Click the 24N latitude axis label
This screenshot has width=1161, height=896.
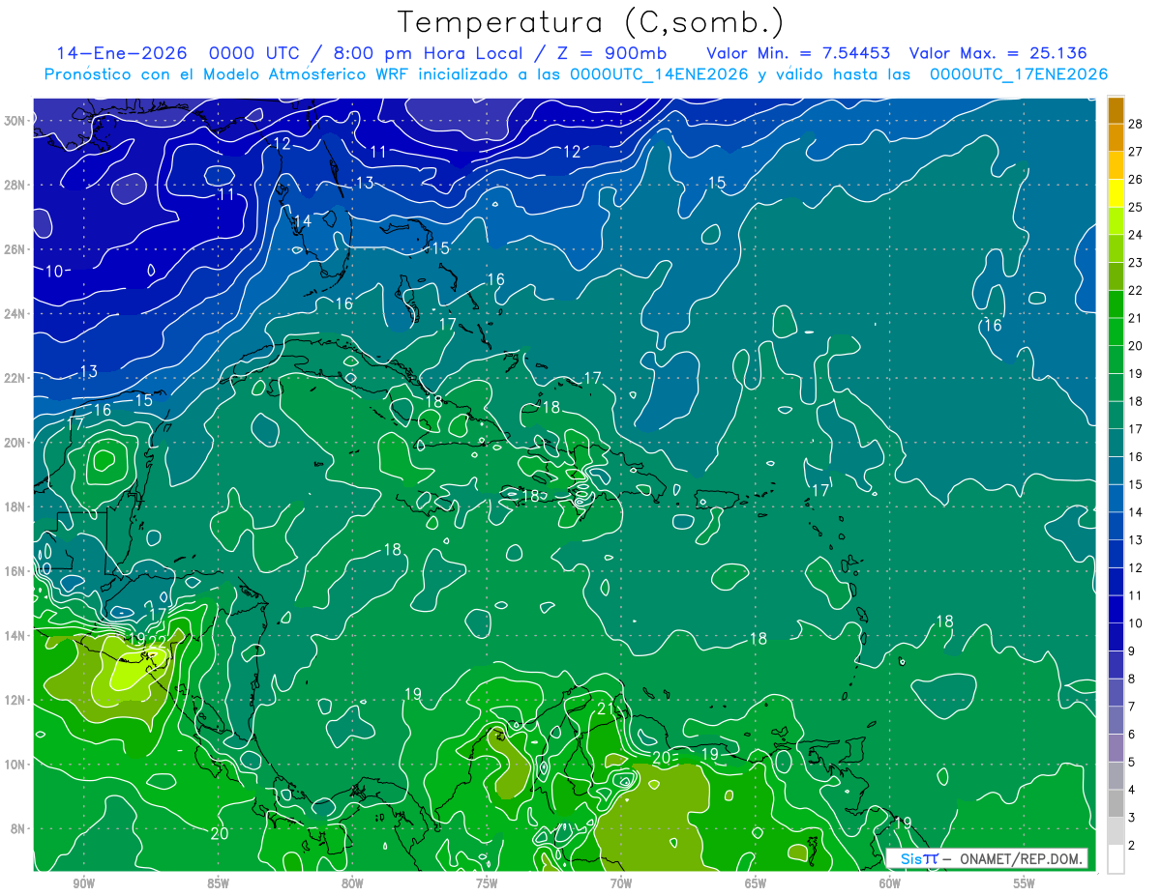15,313
